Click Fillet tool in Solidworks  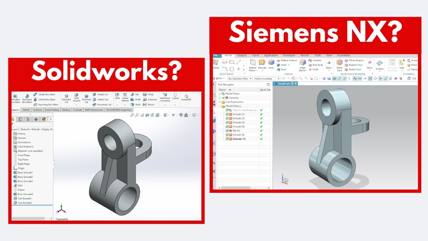[117, 96]
